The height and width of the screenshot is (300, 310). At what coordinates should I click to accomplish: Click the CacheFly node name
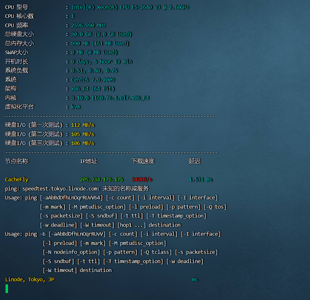(x=17, y=180)
